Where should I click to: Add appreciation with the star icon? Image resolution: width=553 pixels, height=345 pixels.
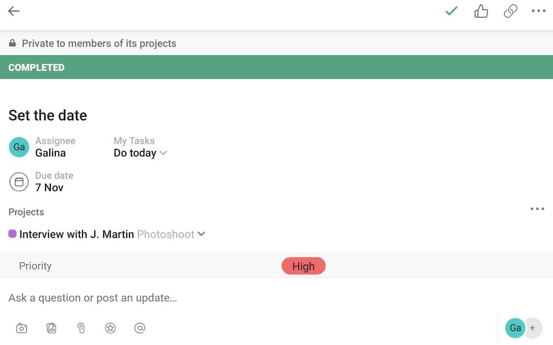[x=110, y=328]
